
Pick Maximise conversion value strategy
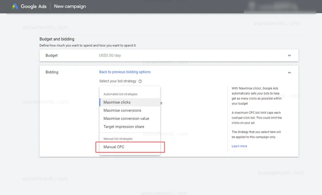(x=130, y=119)
